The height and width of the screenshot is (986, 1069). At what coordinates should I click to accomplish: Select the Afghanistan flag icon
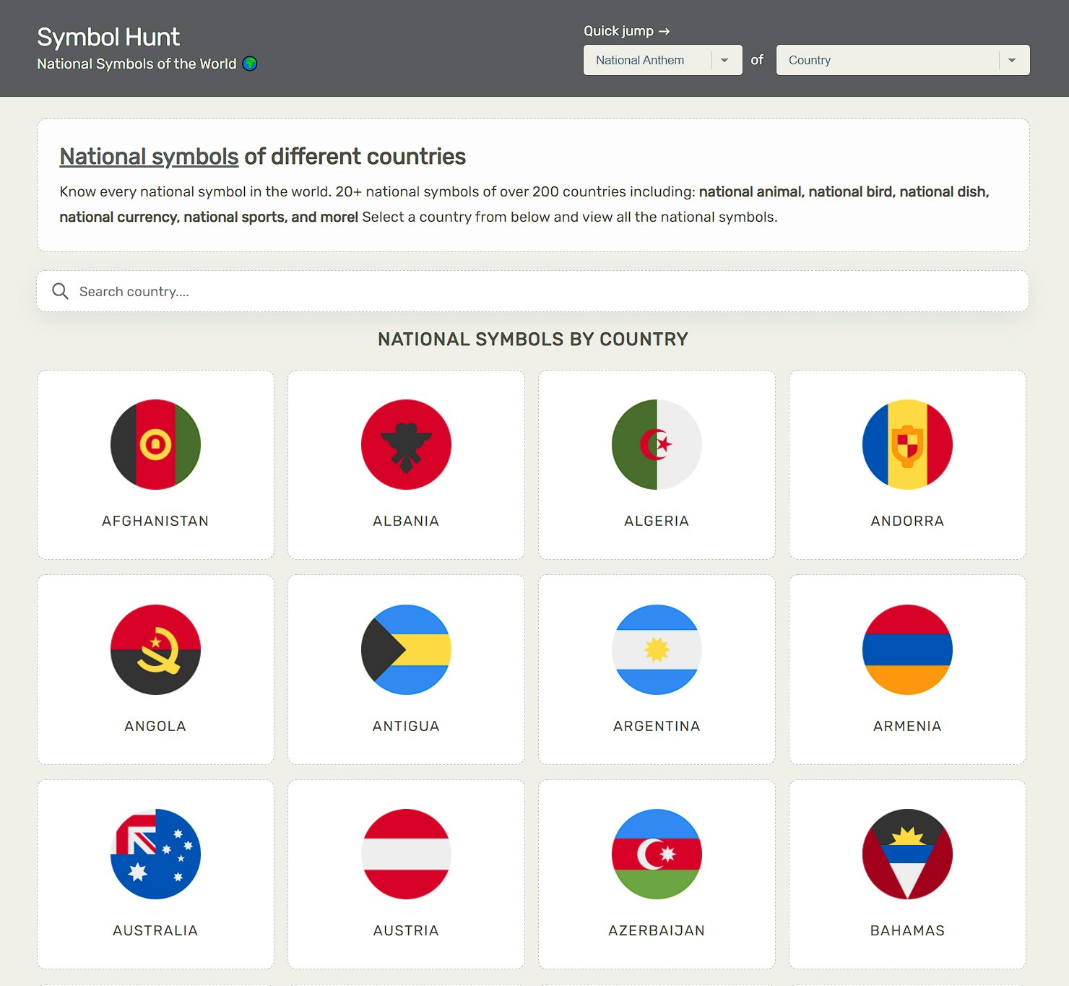click(x=155, y=444)
